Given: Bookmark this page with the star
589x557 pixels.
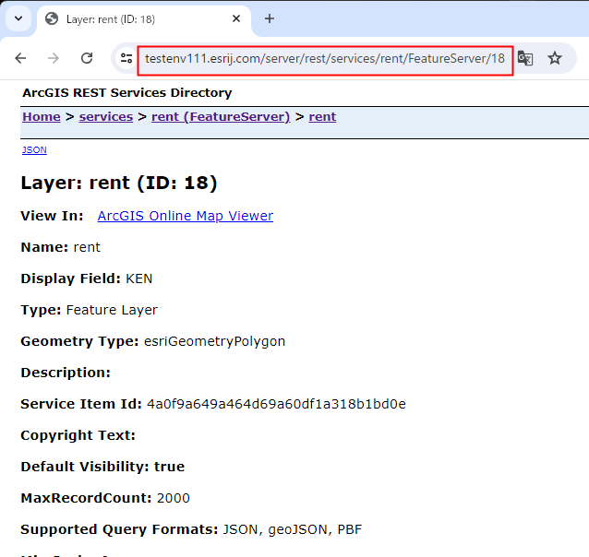Looking at the screenshot, I should pyautogui.click(x=555, y=58).
